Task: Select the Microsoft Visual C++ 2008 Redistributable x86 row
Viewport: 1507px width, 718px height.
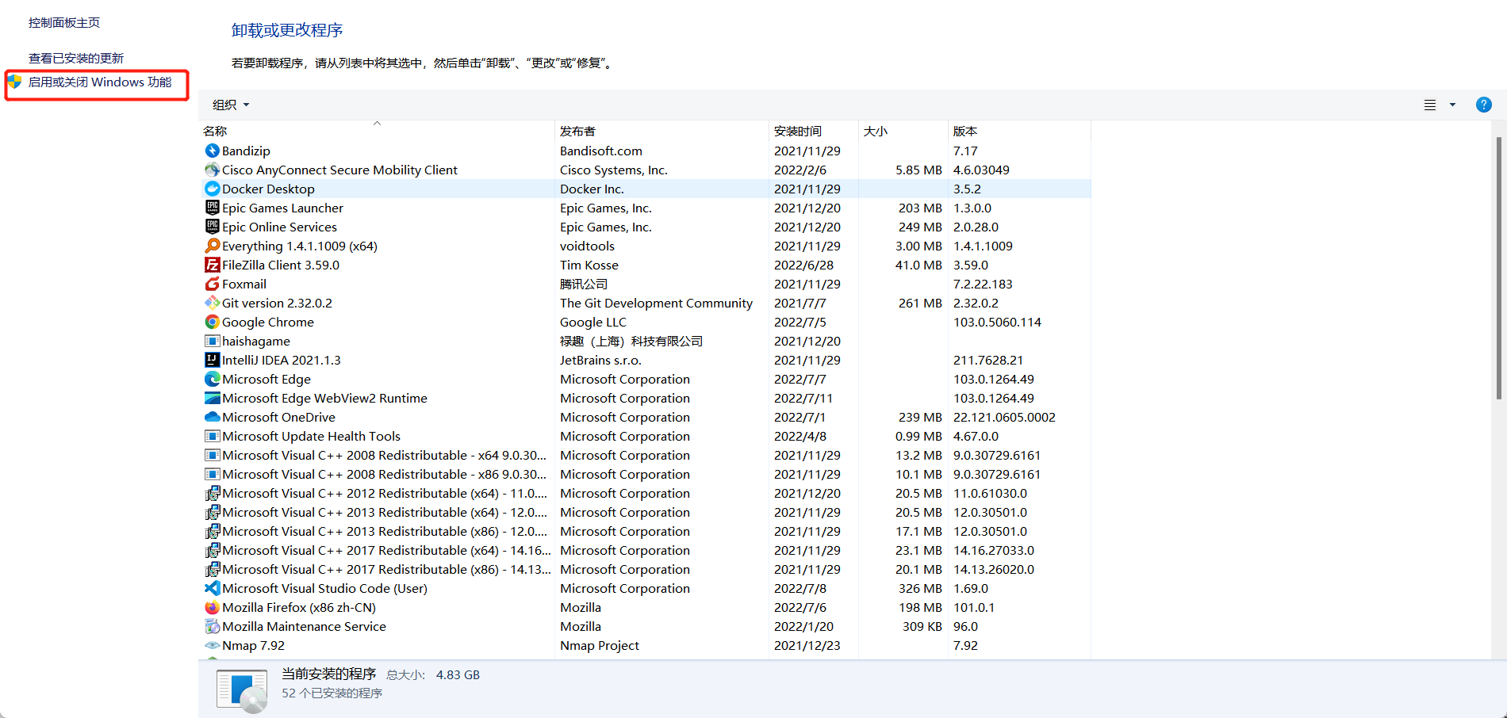Action: (x=646, y=474)
